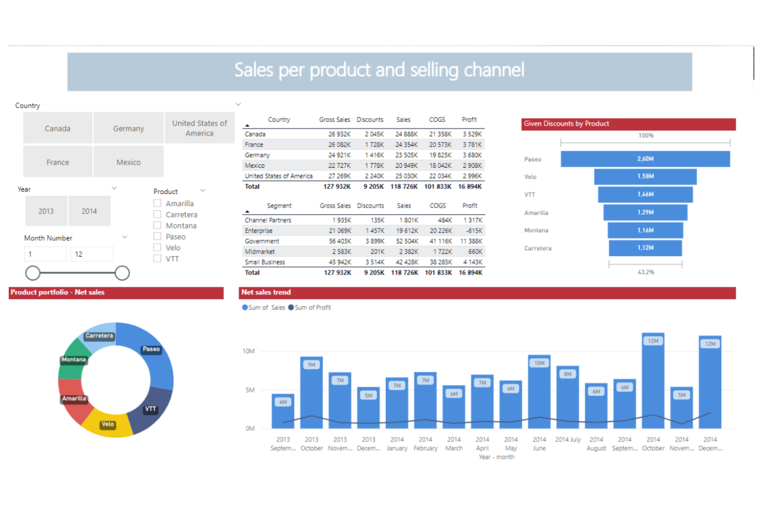Toggle the Paseo product checkbox

point(157,236)
